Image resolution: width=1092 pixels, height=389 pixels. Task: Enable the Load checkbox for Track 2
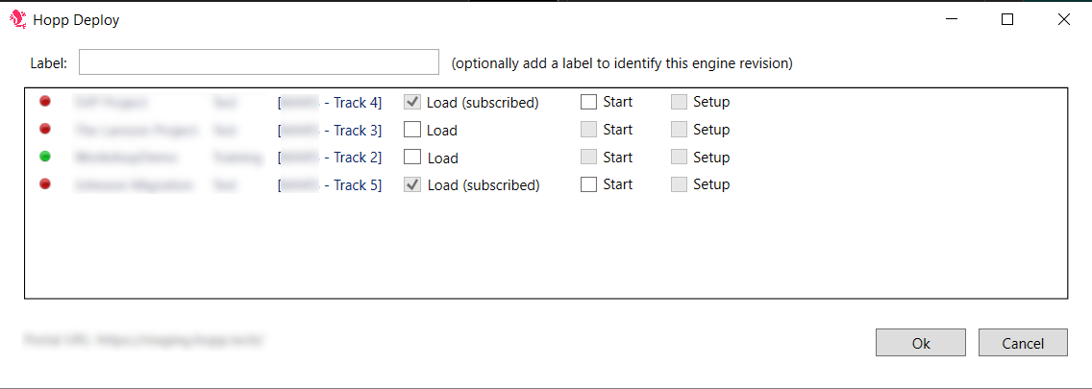coord(412,158)
